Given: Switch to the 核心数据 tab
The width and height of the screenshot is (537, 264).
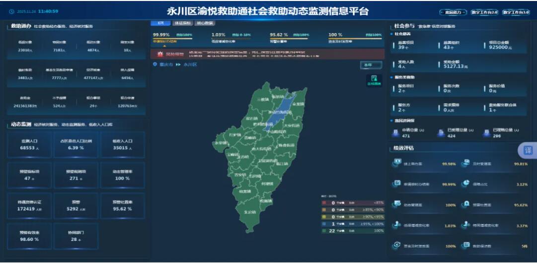Looking at the screenshot, I should click(x=205, y=23).
